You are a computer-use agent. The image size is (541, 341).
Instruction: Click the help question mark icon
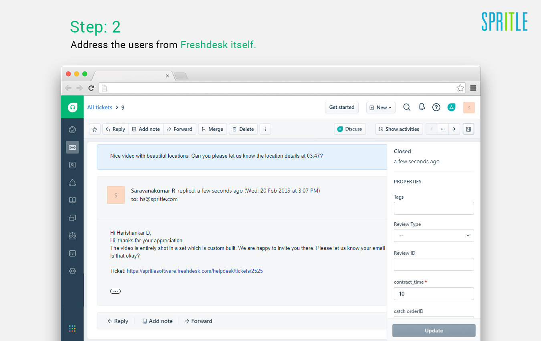pos(436,107)
